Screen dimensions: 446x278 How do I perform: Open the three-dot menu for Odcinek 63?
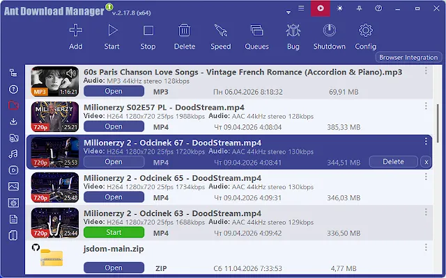[x=426, y=212]
